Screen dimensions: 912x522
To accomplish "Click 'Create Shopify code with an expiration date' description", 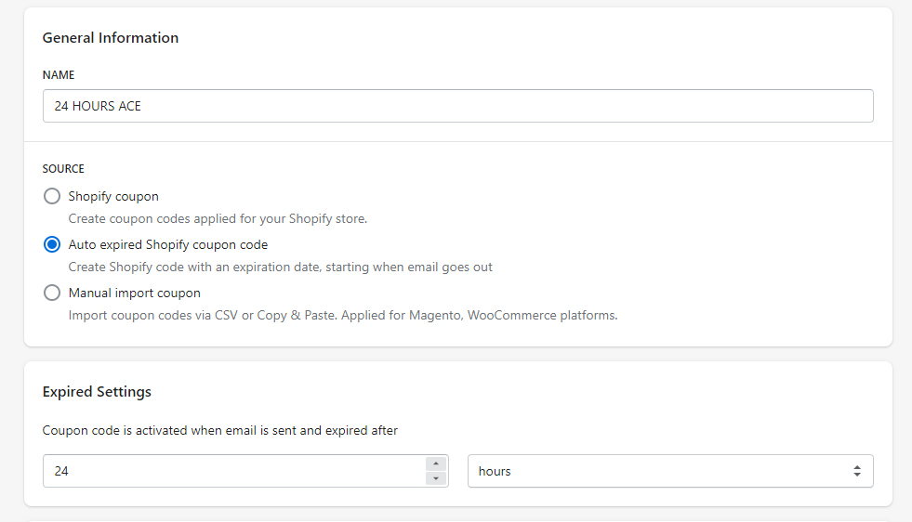I will point(281,267).
